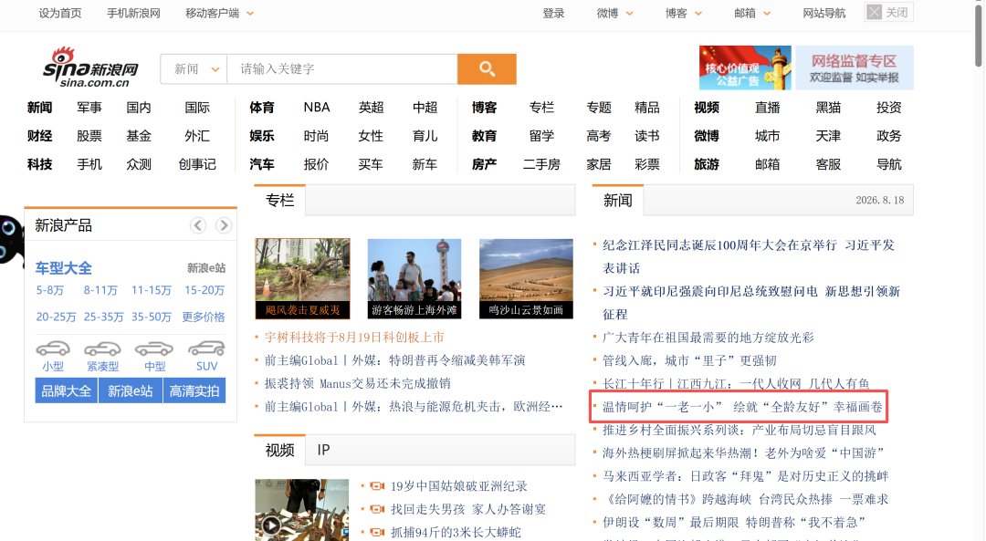
Task: Open 鸣沙山云景如画 photo thumbnail
Action: pyautogui.click(x=526, y=278)
